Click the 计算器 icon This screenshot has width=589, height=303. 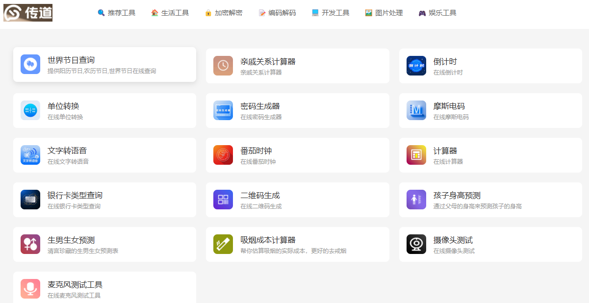coord(416,155)
